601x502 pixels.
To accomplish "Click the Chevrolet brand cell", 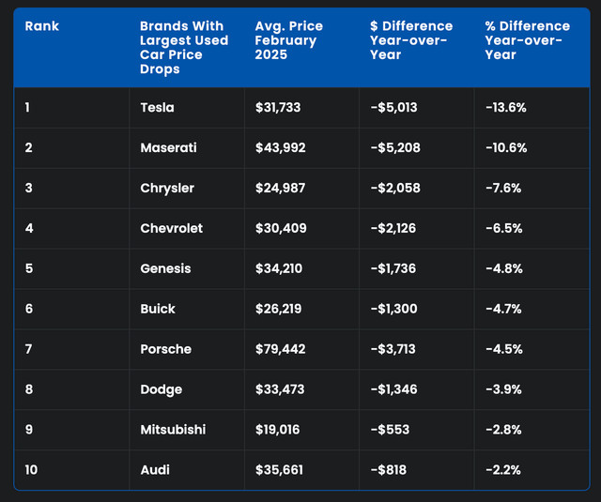I will pyautogui.click(x=171, y=229).
